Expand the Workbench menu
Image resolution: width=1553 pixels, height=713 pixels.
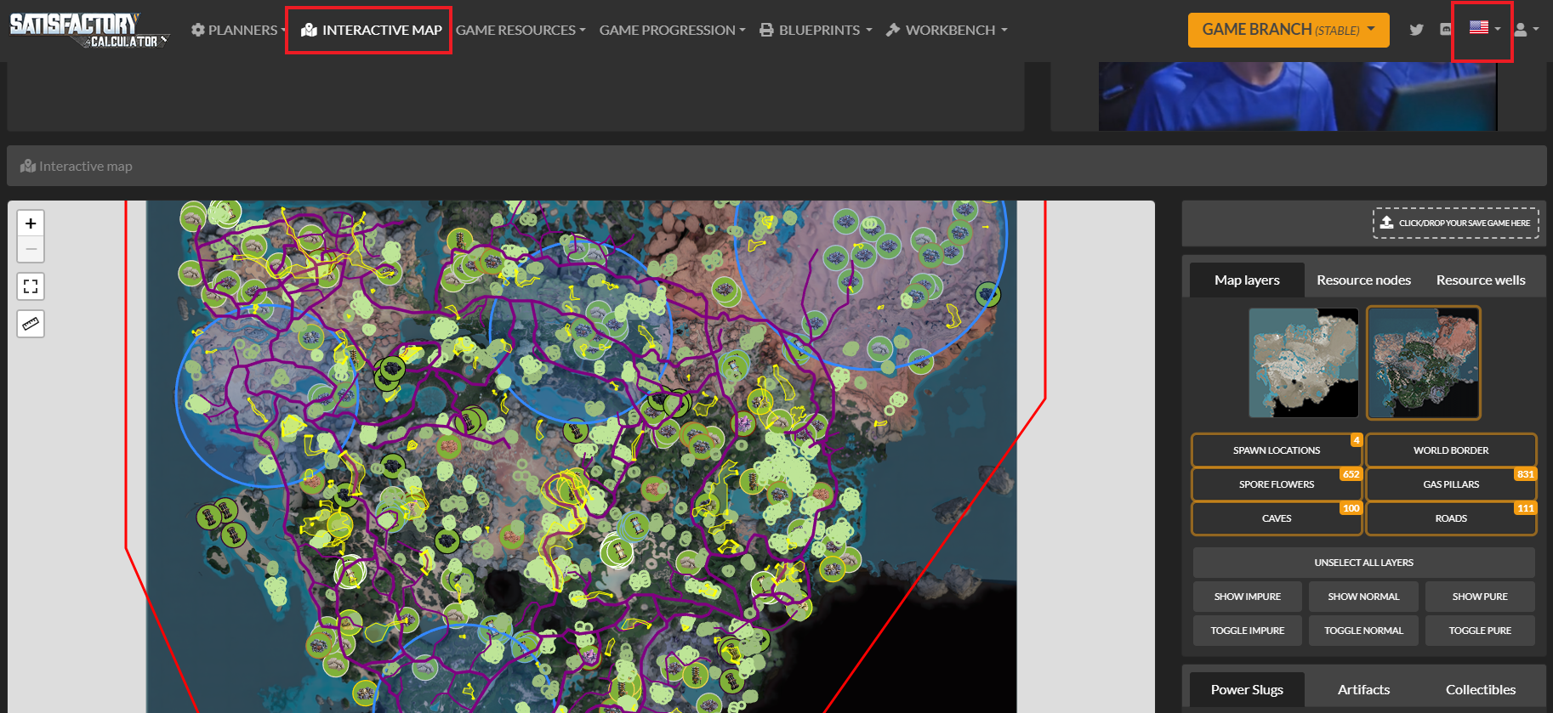947,30
